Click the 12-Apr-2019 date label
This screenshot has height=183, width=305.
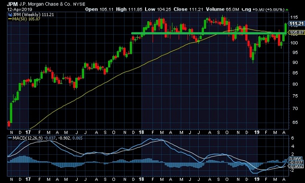point(20,9)
